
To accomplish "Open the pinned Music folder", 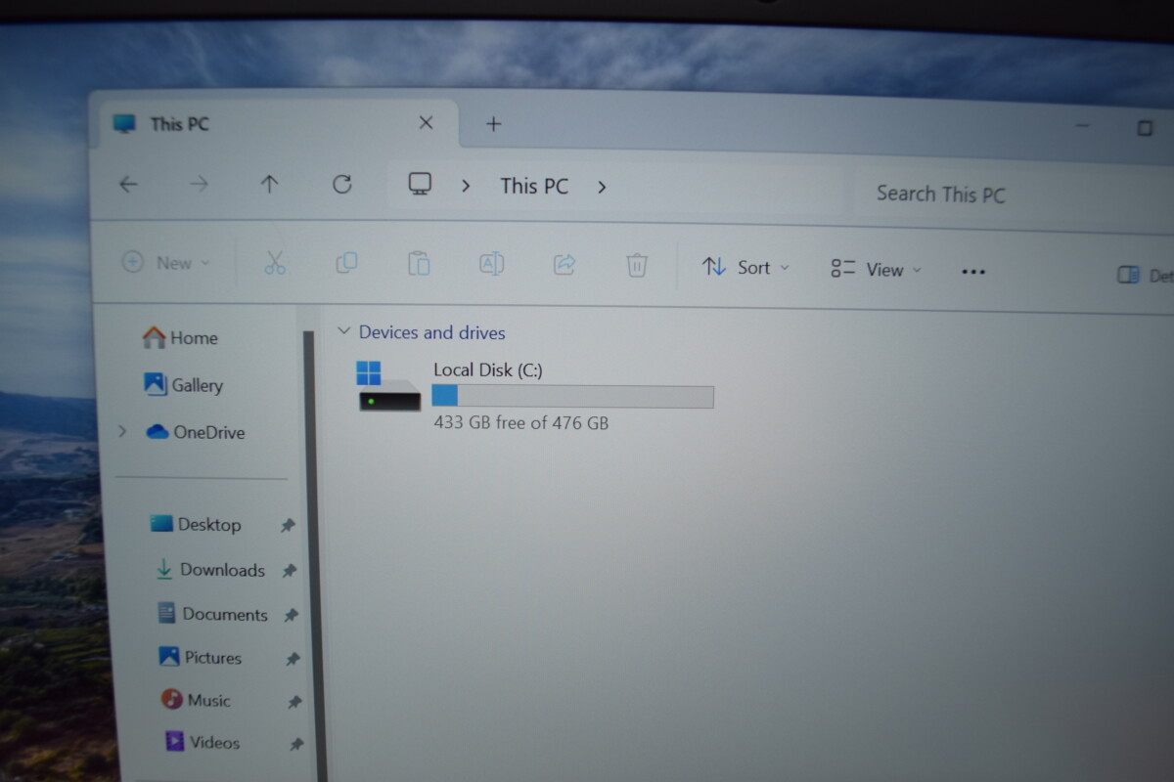I will (x=197, y=700).
